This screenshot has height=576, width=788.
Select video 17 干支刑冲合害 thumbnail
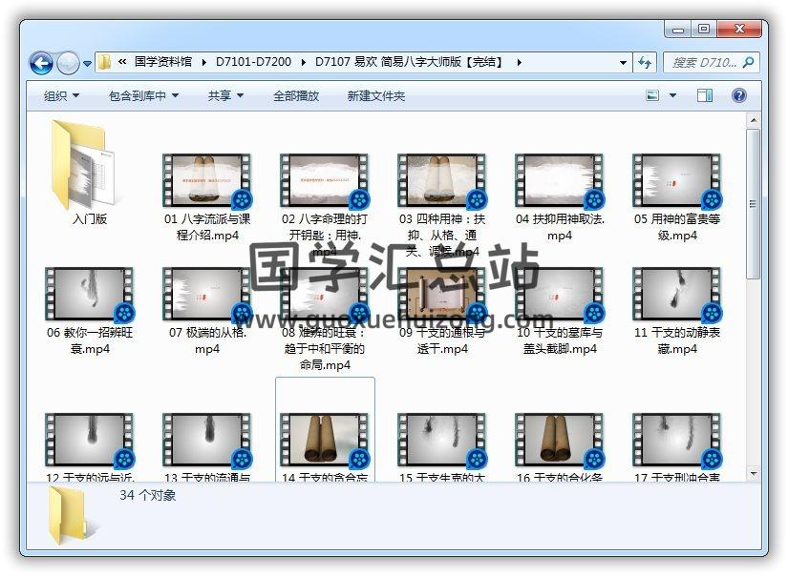point(677,440)
